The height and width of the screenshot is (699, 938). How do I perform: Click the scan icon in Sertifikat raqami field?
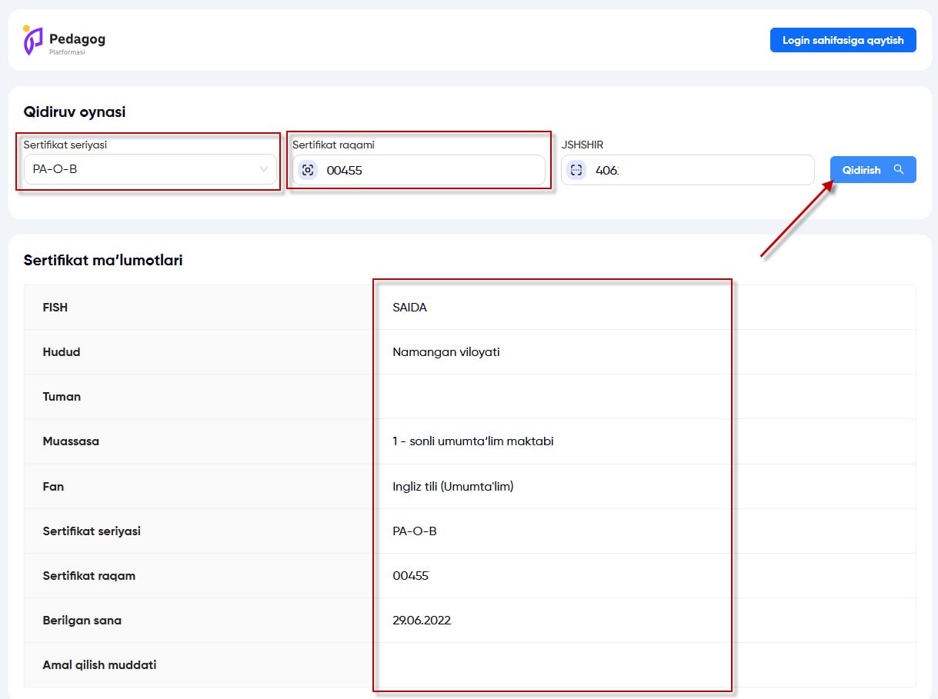pyautogui.click(x=308, y=170)
